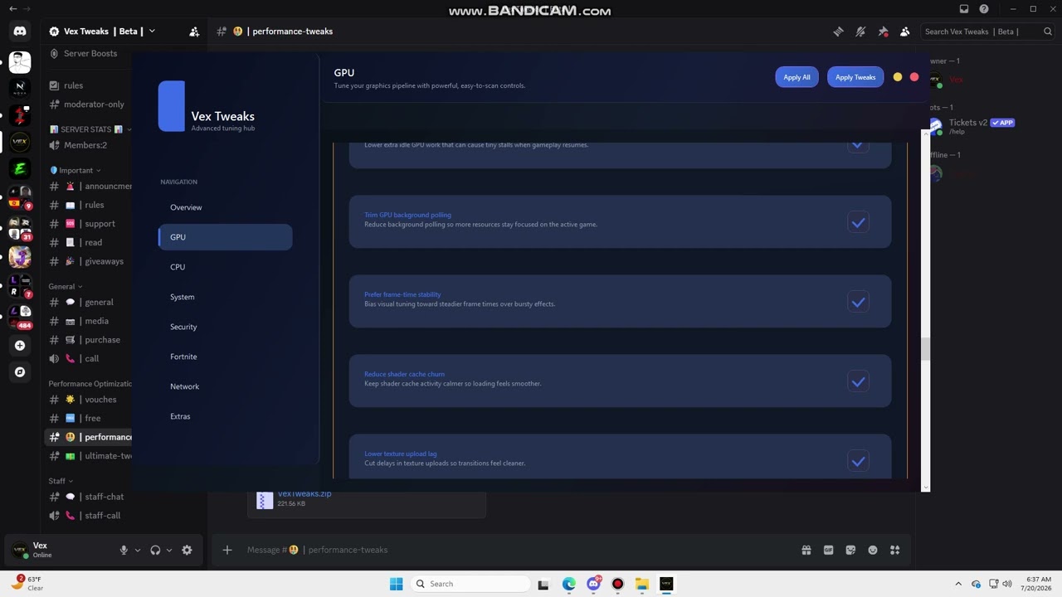Collapse the Important channel category
1062x597 pixels.
(75, 170)
